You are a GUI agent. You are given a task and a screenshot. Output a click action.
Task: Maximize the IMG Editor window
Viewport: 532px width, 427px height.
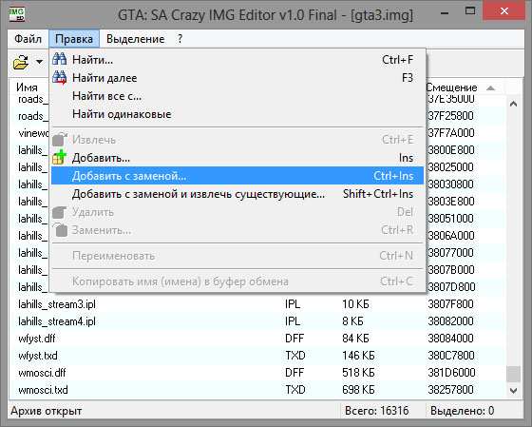pyautogui.click(x=470, y=11)
